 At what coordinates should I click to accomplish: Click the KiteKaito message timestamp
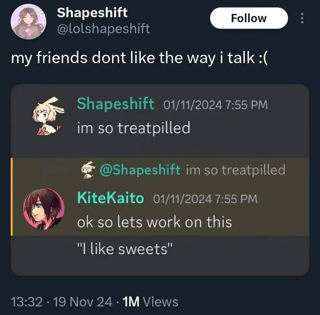(205, 199)
